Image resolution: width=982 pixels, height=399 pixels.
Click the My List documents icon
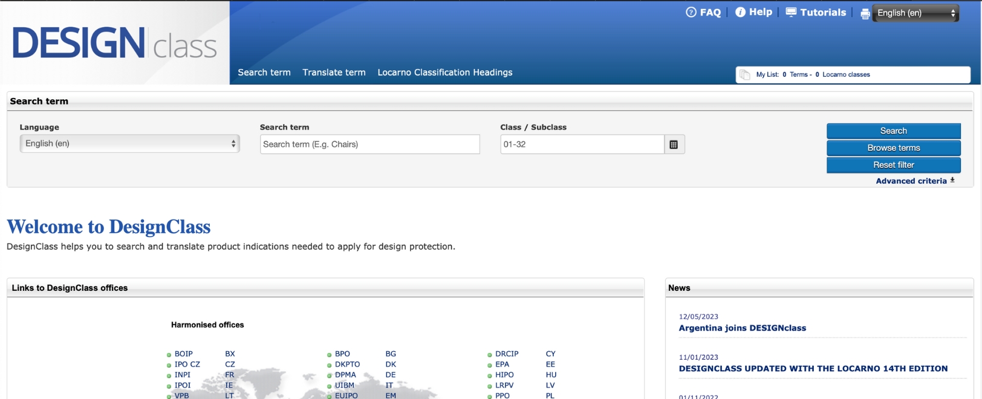745,74
